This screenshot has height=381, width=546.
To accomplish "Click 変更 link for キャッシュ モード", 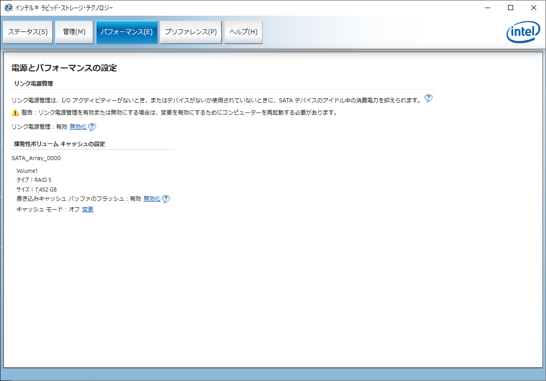I will tap(88, 209).
